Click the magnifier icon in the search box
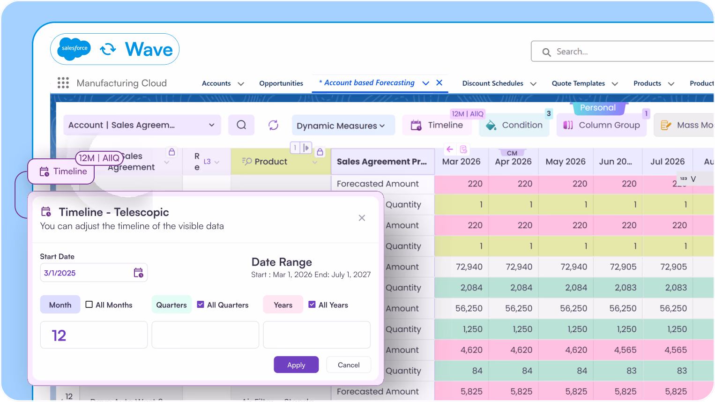Image resolution: width=715 pixels, height=402 pixels. [x=546, y=52]
